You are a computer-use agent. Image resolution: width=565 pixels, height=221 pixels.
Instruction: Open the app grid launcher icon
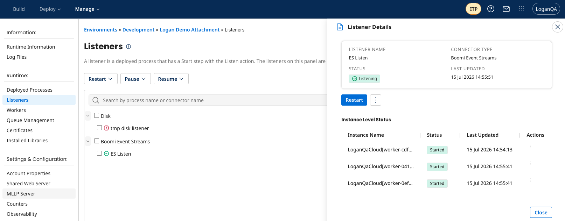pos(522,9)
